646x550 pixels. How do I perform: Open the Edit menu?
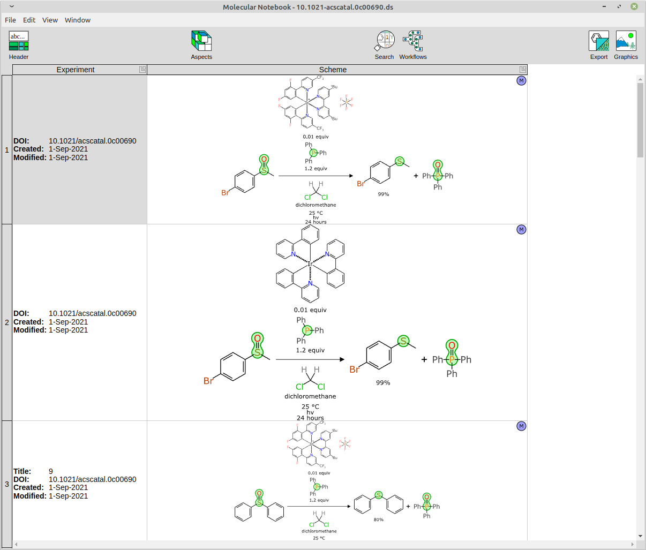pos(29,20)
